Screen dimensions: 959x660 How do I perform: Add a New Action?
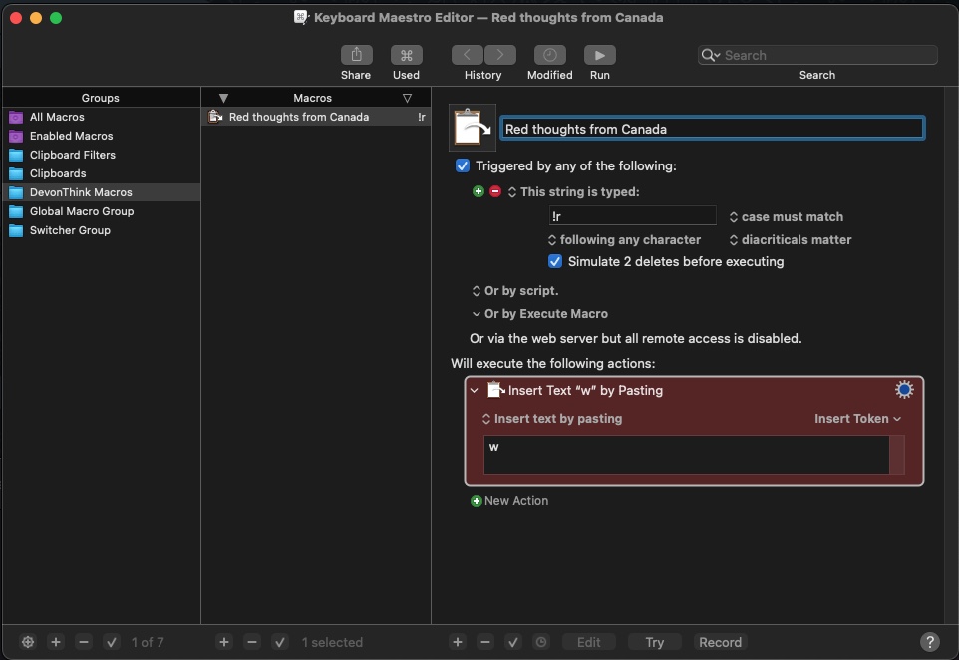coord(509,500)
